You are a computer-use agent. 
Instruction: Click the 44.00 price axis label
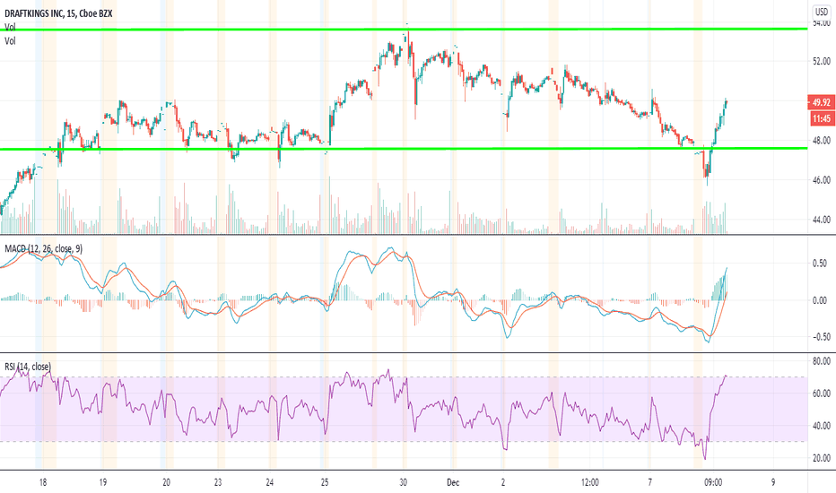[822, 220]
